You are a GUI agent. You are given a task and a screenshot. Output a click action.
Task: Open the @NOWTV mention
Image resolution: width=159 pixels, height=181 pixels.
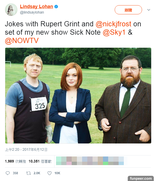click(x=22, y=41)
